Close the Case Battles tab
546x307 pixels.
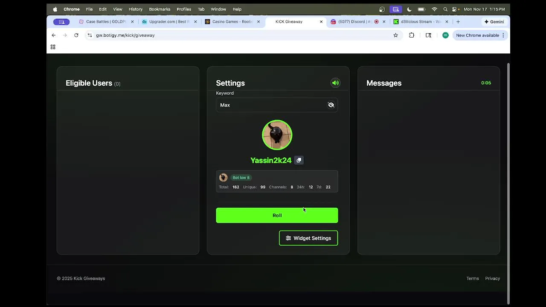point(132,22)
